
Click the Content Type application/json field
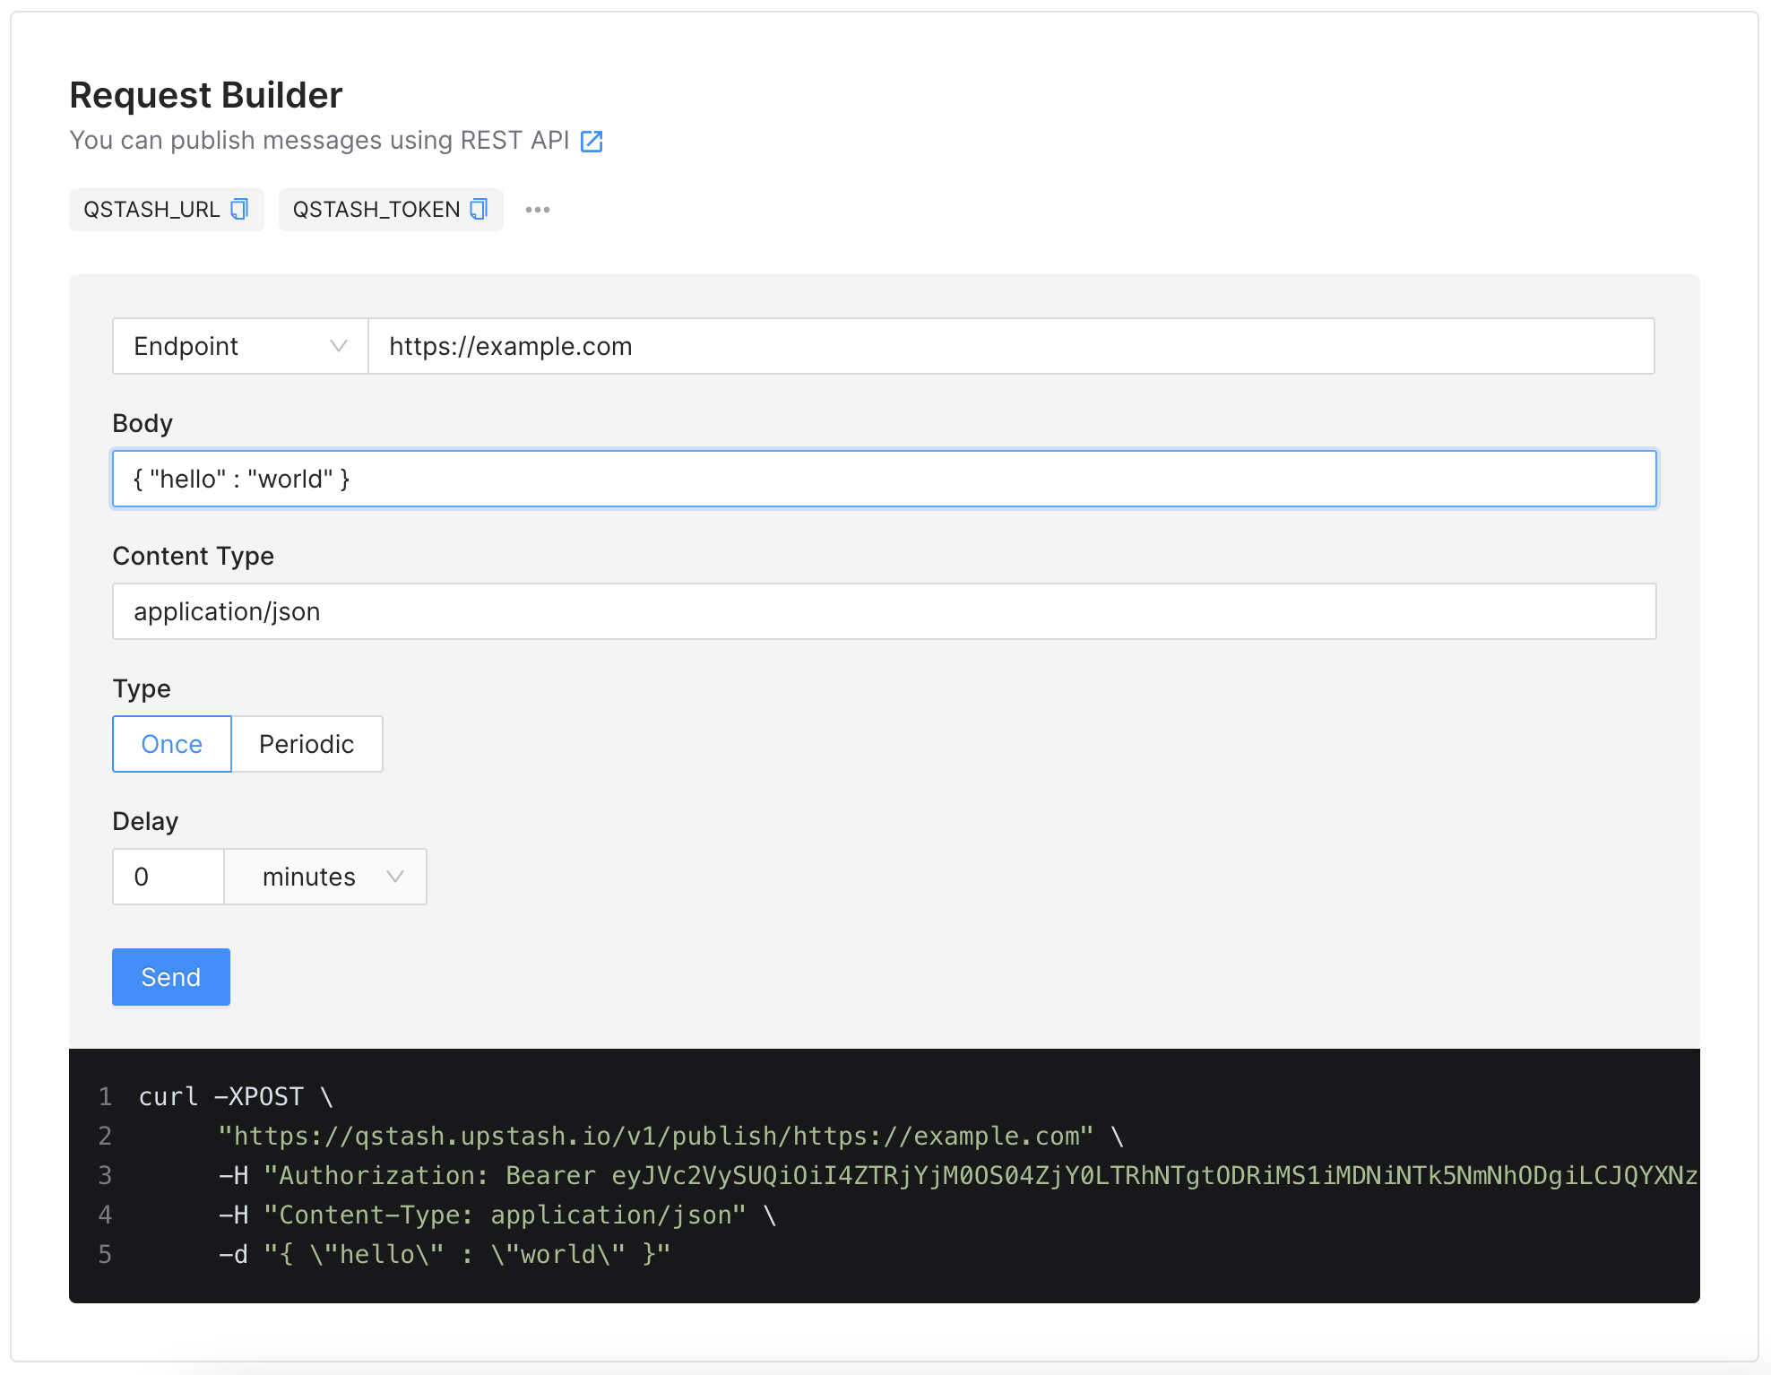884,611
